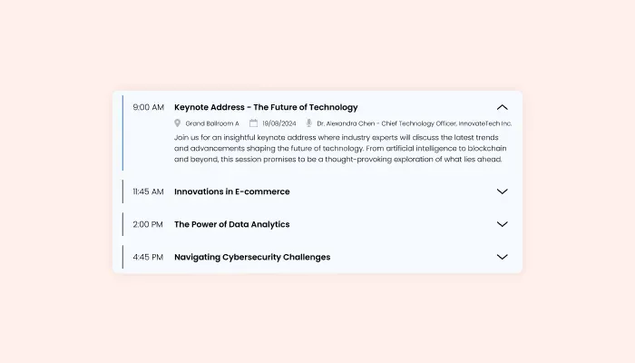Click the blue timeline bar beside keynote
The image size is (635, 363).
coord(122,132)
